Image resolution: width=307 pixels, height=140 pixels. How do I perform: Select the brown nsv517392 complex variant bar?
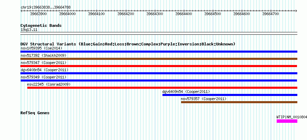click(x=159, y=59)
